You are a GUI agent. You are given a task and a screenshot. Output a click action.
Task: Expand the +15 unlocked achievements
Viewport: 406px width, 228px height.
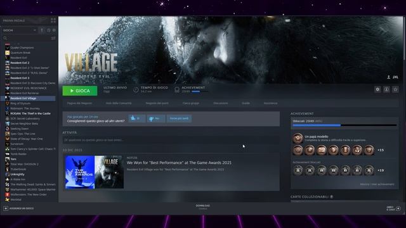coord(381,150)
